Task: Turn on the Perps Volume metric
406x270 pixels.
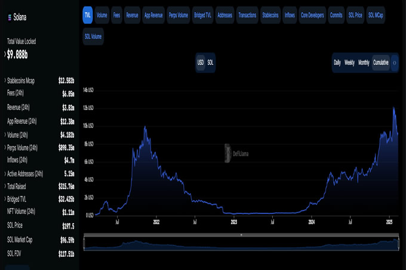Action: coord(179,14)
